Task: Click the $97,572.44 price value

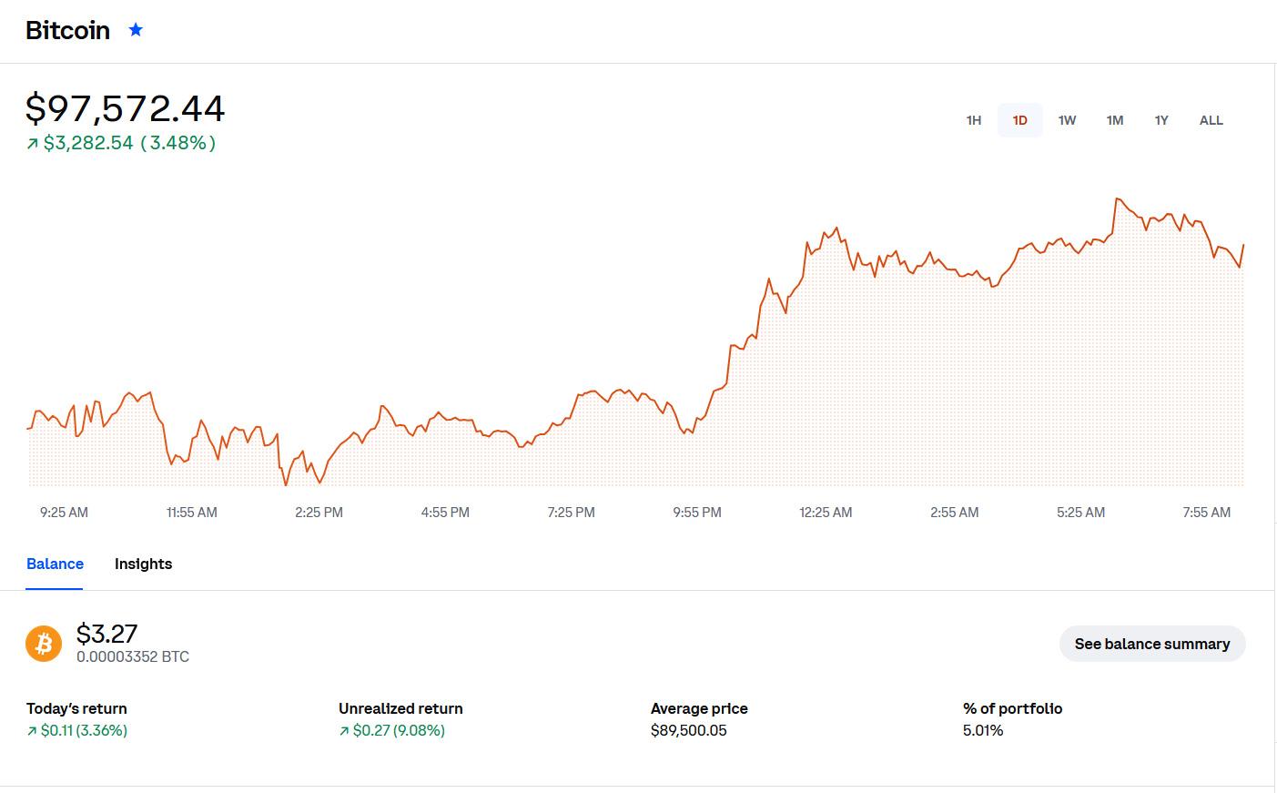Action: [x=126, y=108]
